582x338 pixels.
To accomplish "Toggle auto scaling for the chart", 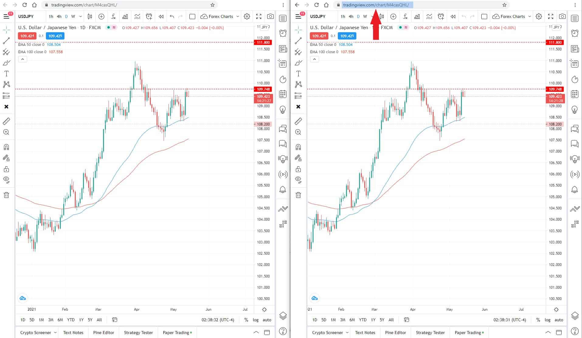I will click(x=267, y=320).
